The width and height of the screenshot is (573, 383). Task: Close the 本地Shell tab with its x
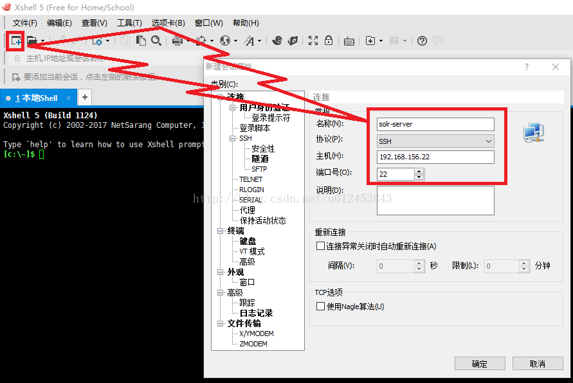(x=68, y=98)
